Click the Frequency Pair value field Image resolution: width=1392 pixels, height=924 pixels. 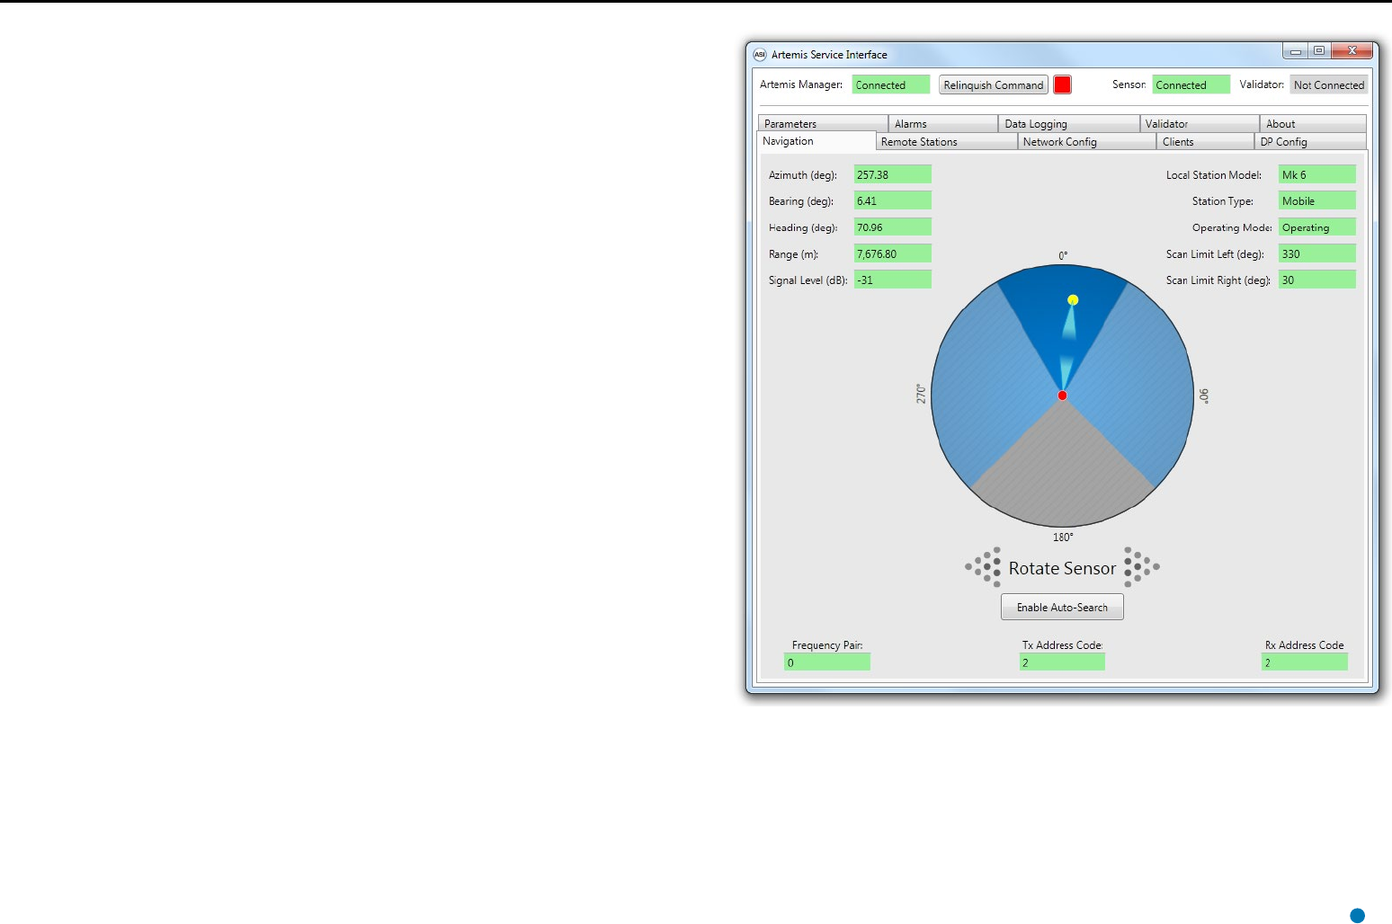[827, 662]
